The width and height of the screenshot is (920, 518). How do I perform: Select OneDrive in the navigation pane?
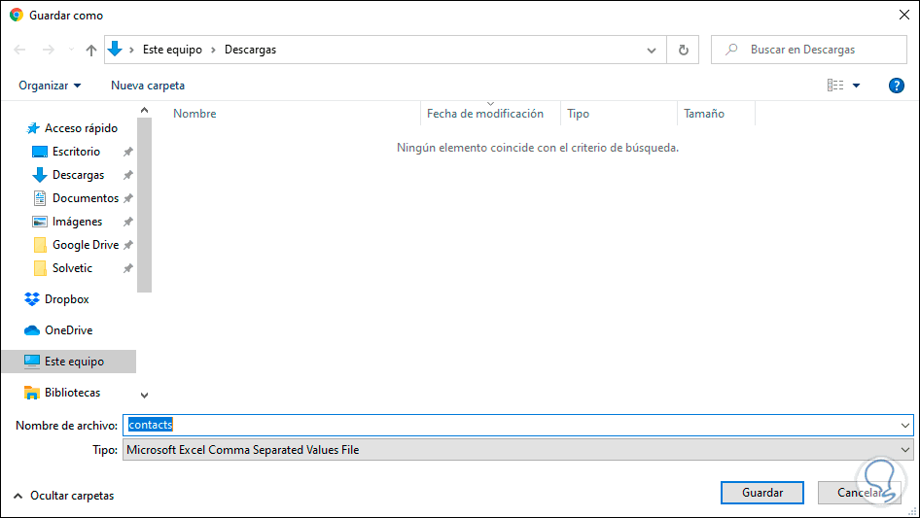pyautogui.click(x=69, y=330)
